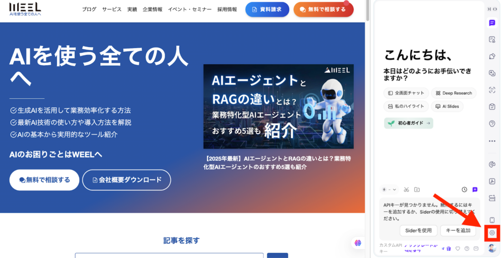Select the Deep Research chip

coord(453,93)
